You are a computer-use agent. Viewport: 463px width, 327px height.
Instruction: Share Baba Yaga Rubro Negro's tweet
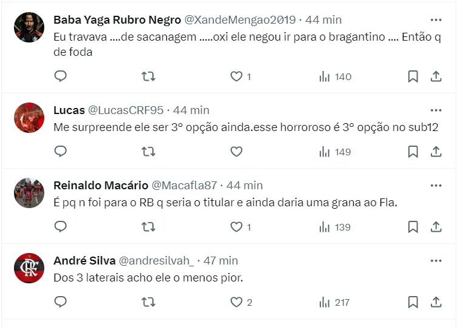[x=436, y=76]
